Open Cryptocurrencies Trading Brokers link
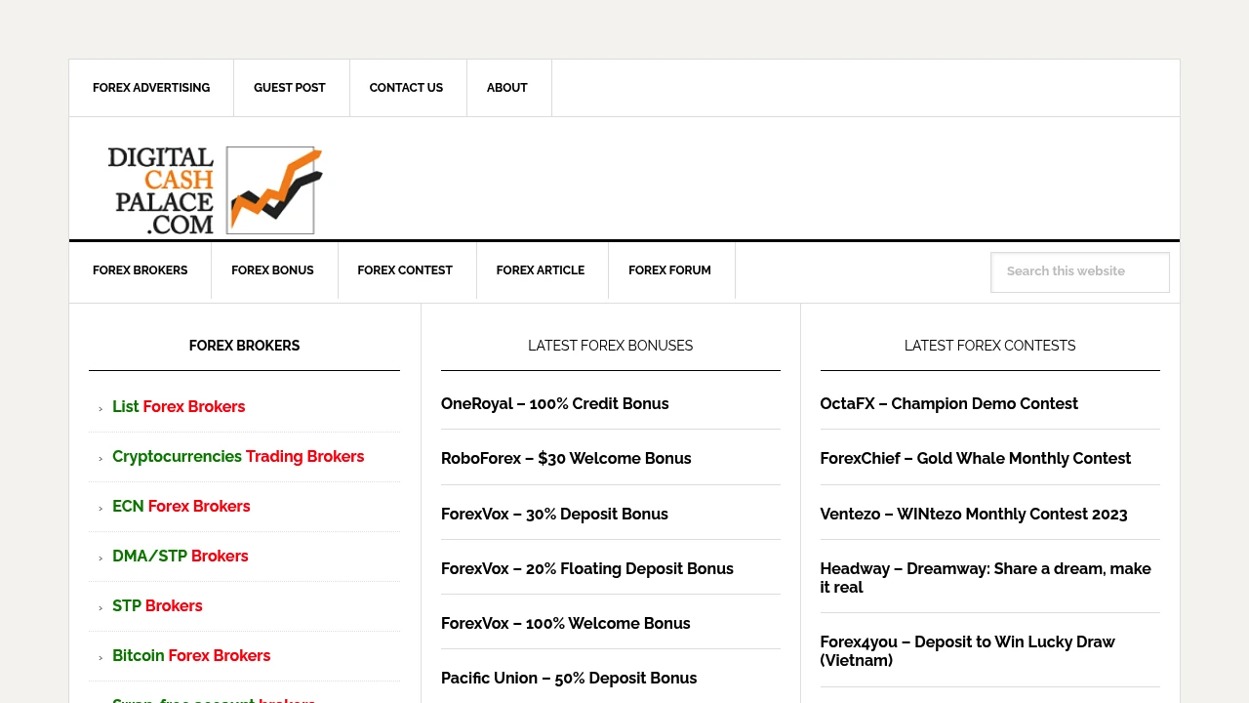Image resolution: width=1249 pixels, height=703 pixels. 238,457
